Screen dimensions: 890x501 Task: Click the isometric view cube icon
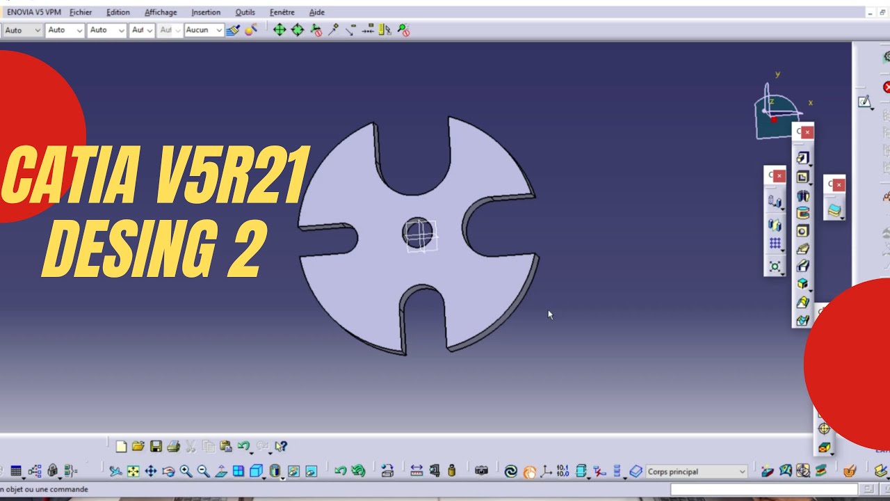click(x=255, y=471)
